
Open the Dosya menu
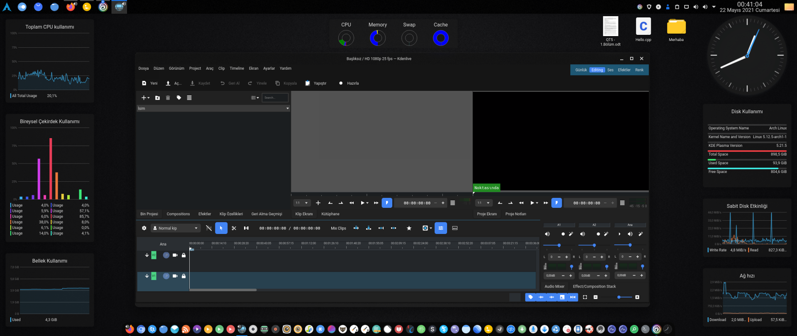click(144, 68)
